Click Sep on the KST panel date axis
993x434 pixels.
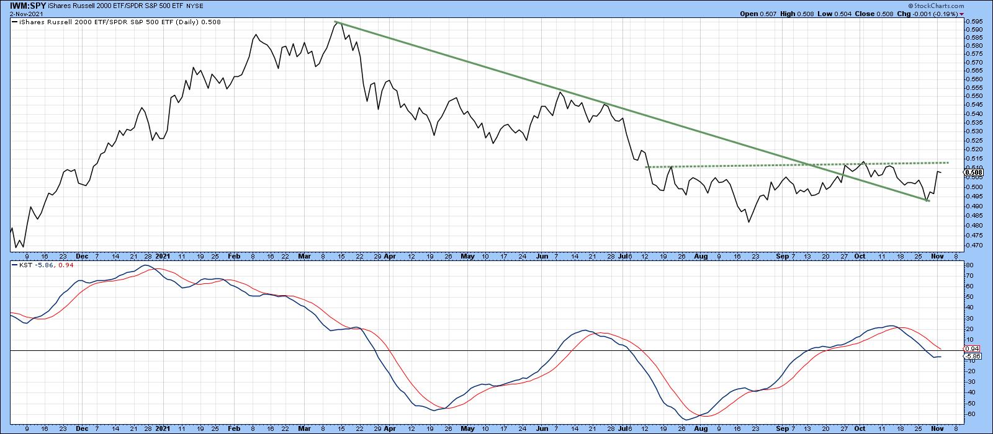click(783, 428)
